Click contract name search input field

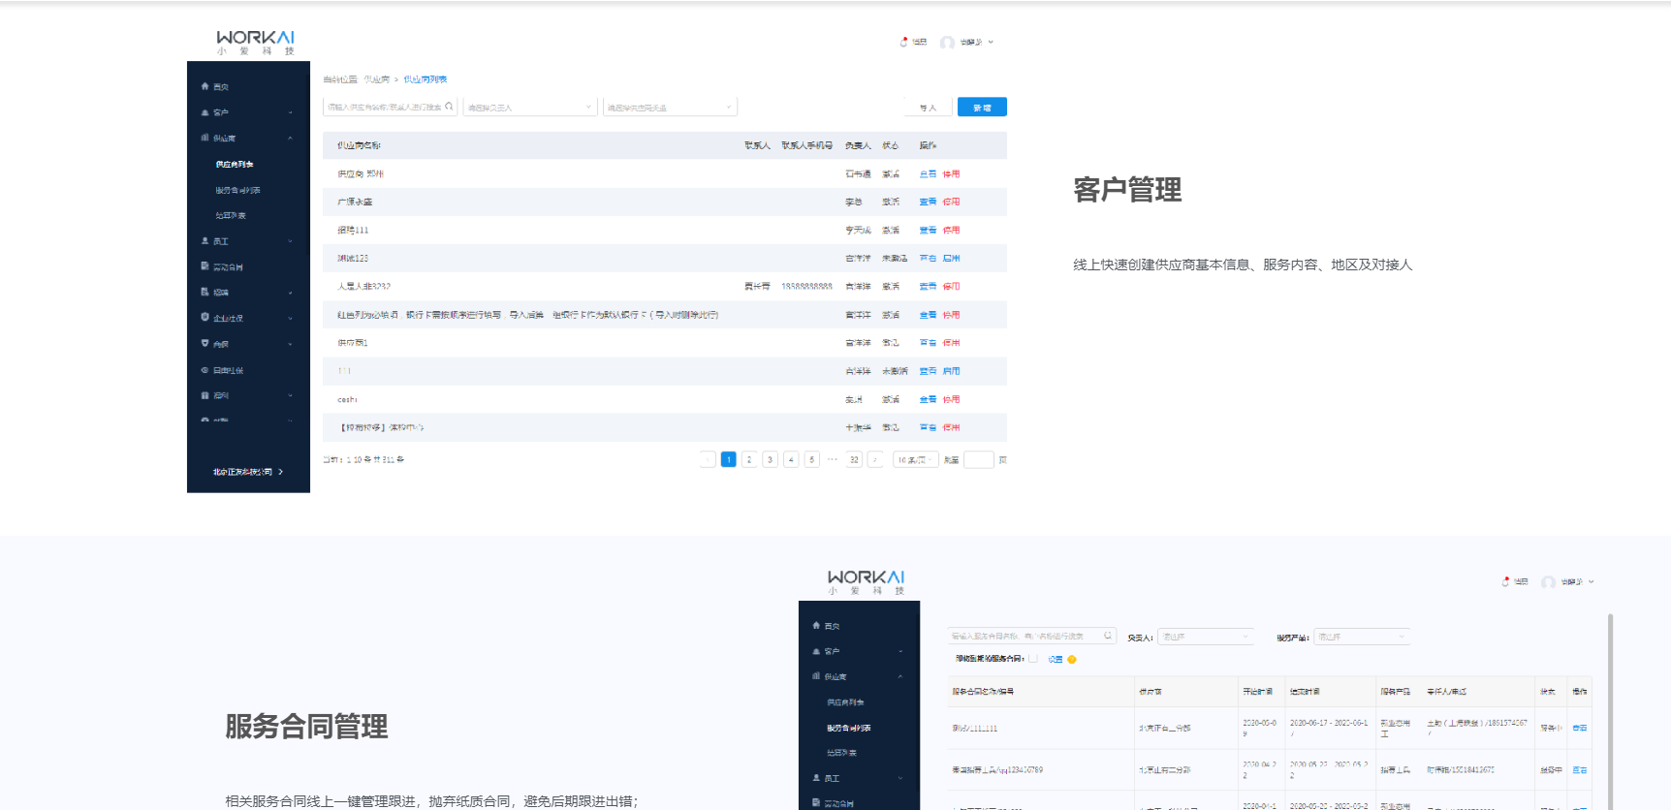coord(1031,636)
